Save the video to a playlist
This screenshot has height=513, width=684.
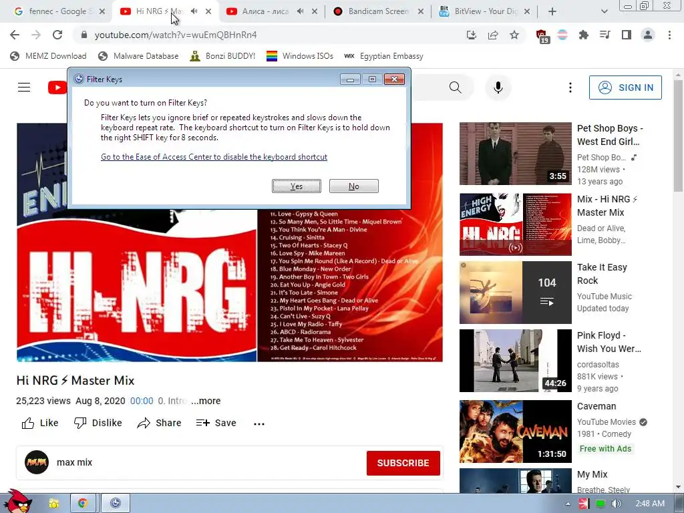pos(216,423)
